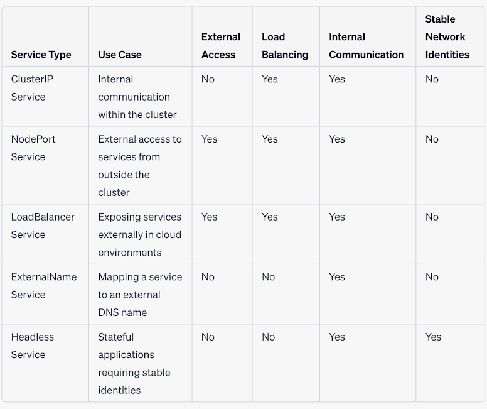
Task: Select the ExternalName Service cell
Action: click(43, 285)
